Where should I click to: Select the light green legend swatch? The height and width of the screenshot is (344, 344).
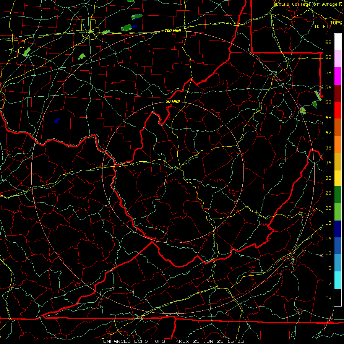click(338, 212)
